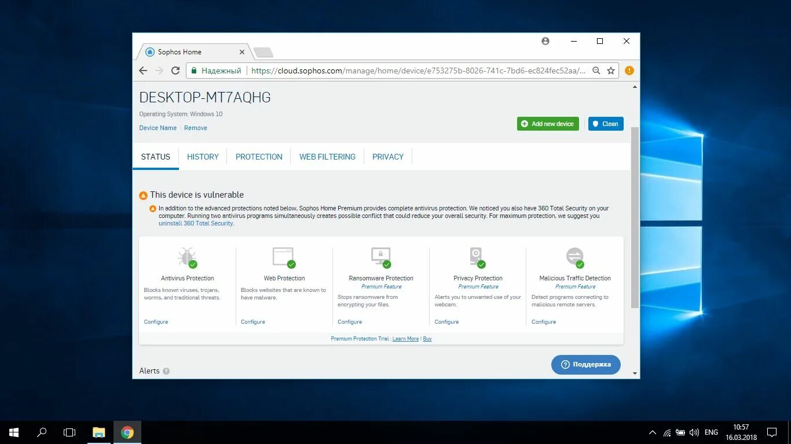Image resolution: width=791 pixels, height=444 pixels.
Task: Click the Ransomware Protection lock icon
Action: [x=381, y=257]
